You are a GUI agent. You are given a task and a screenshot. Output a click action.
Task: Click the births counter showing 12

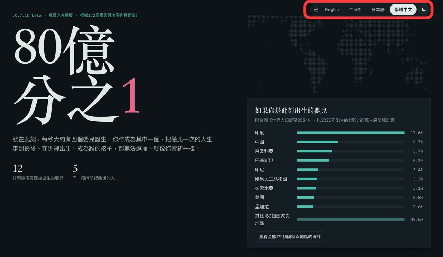click(x=18, y=169)
